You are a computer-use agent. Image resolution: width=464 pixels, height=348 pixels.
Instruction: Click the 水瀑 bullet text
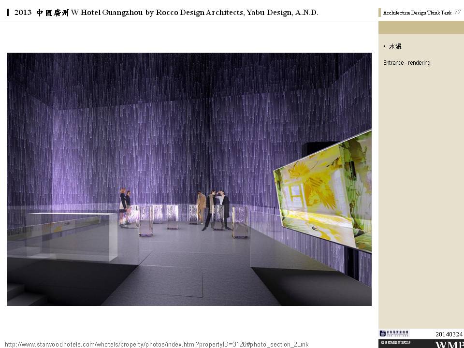[x=395, y=47]
